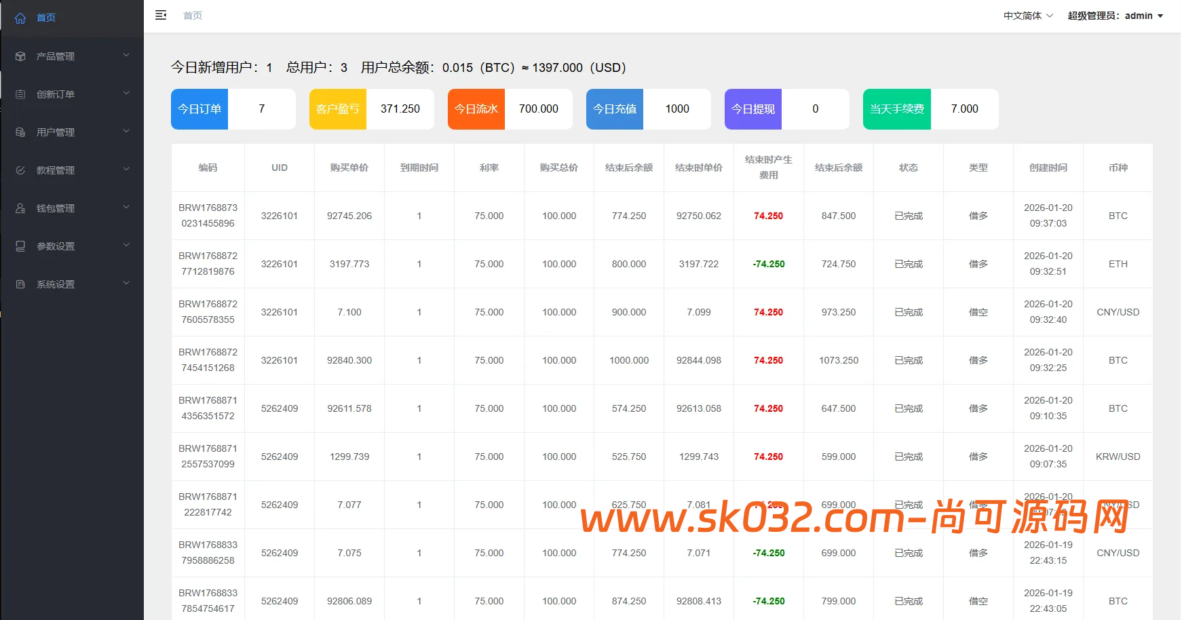The height and width of the screenshot is (620, 1182).
Task: Click the 创新订单 order list icon
Action: coord(20,94)
